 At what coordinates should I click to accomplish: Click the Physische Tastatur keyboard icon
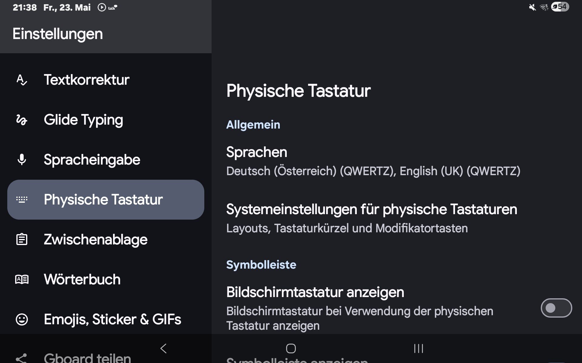click(x=22, y=199)
